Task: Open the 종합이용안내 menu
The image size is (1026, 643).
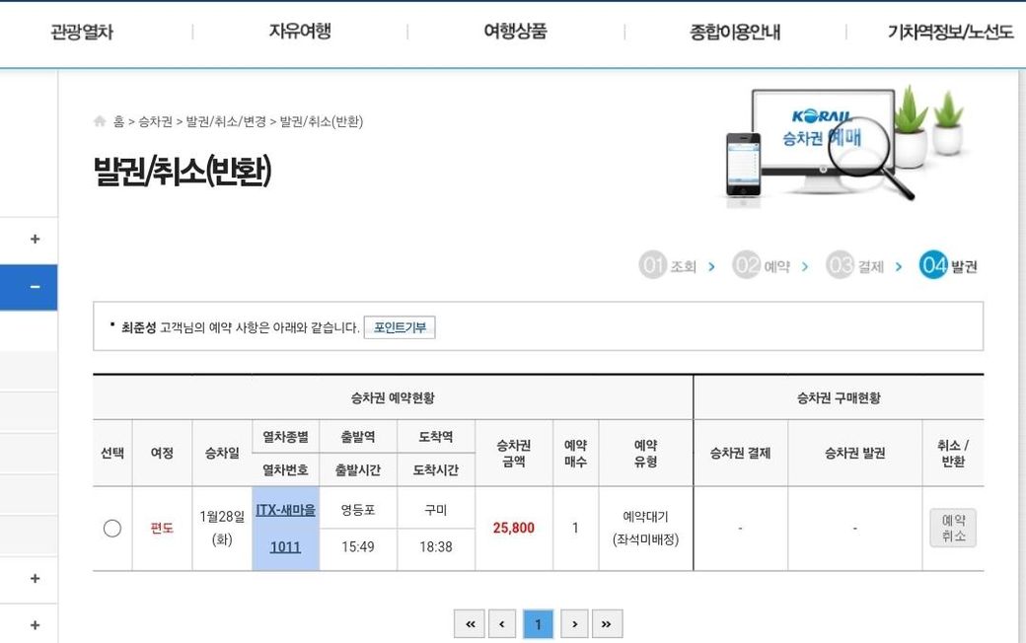Action: 735,32
